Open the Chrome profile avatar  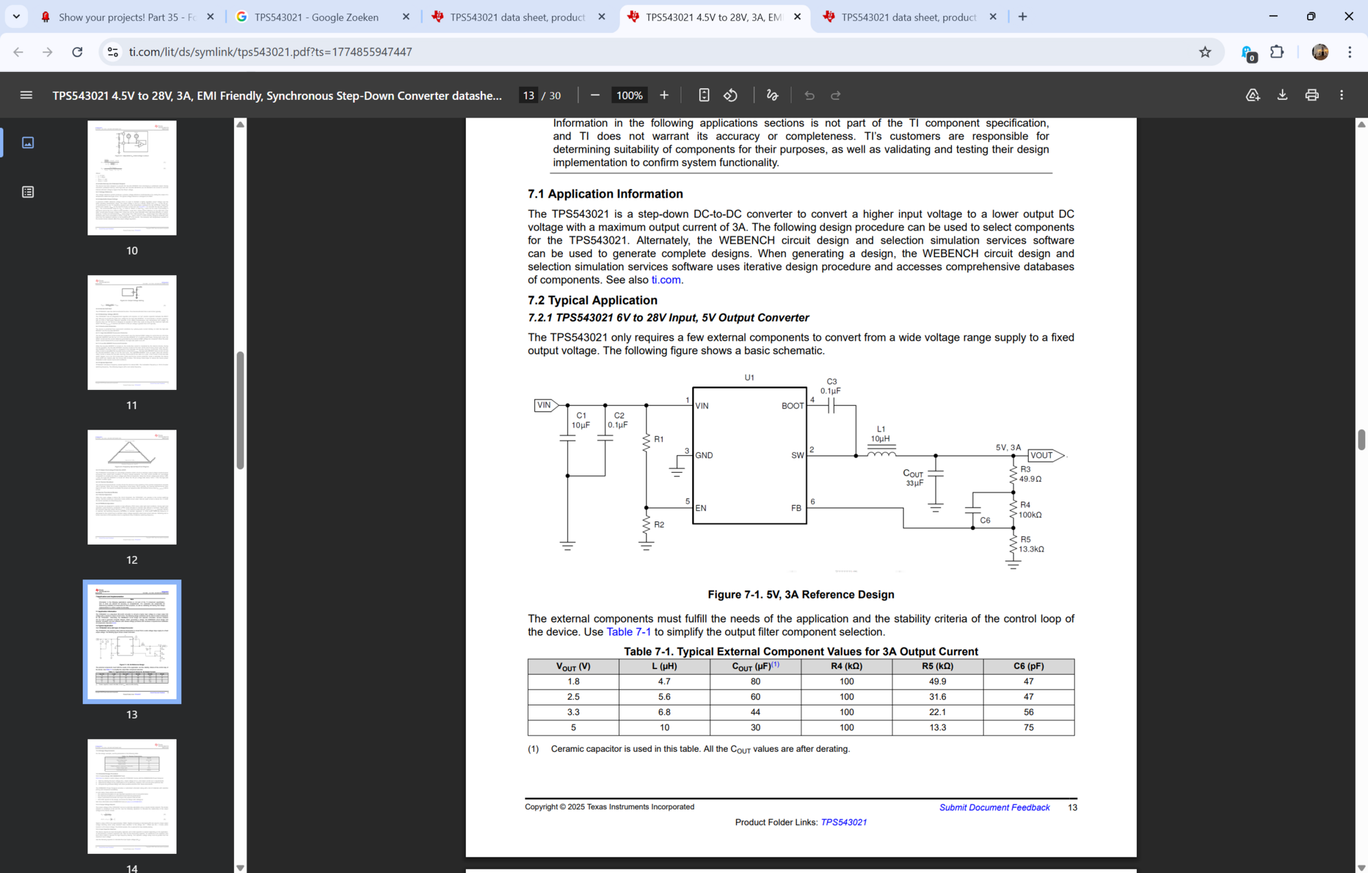(x=1319, y=52)
